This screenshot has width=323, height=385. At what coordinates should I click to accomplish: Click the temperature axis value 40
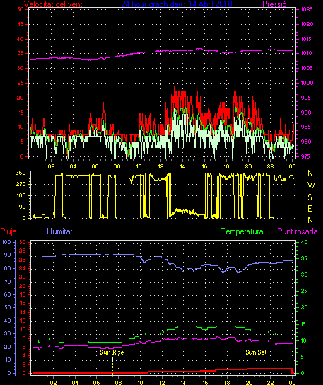[x=304, y=242]
